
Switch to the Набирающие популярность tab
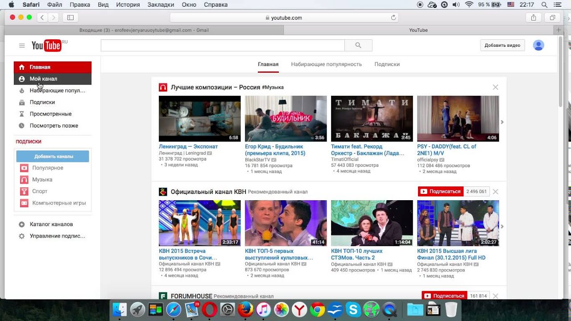(327, 64)
